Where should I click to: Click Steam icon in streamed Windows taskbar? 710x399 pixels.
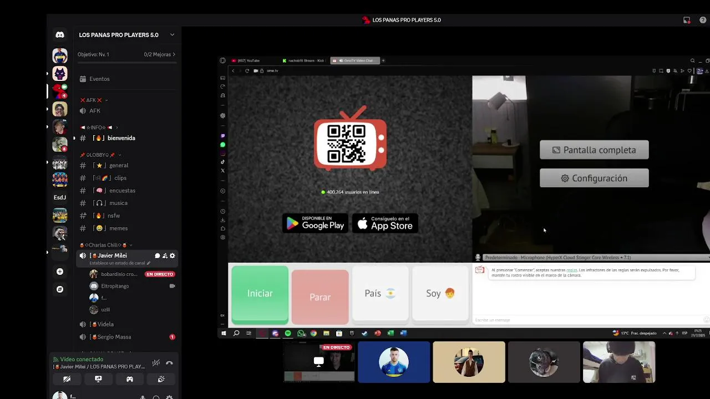364,333
